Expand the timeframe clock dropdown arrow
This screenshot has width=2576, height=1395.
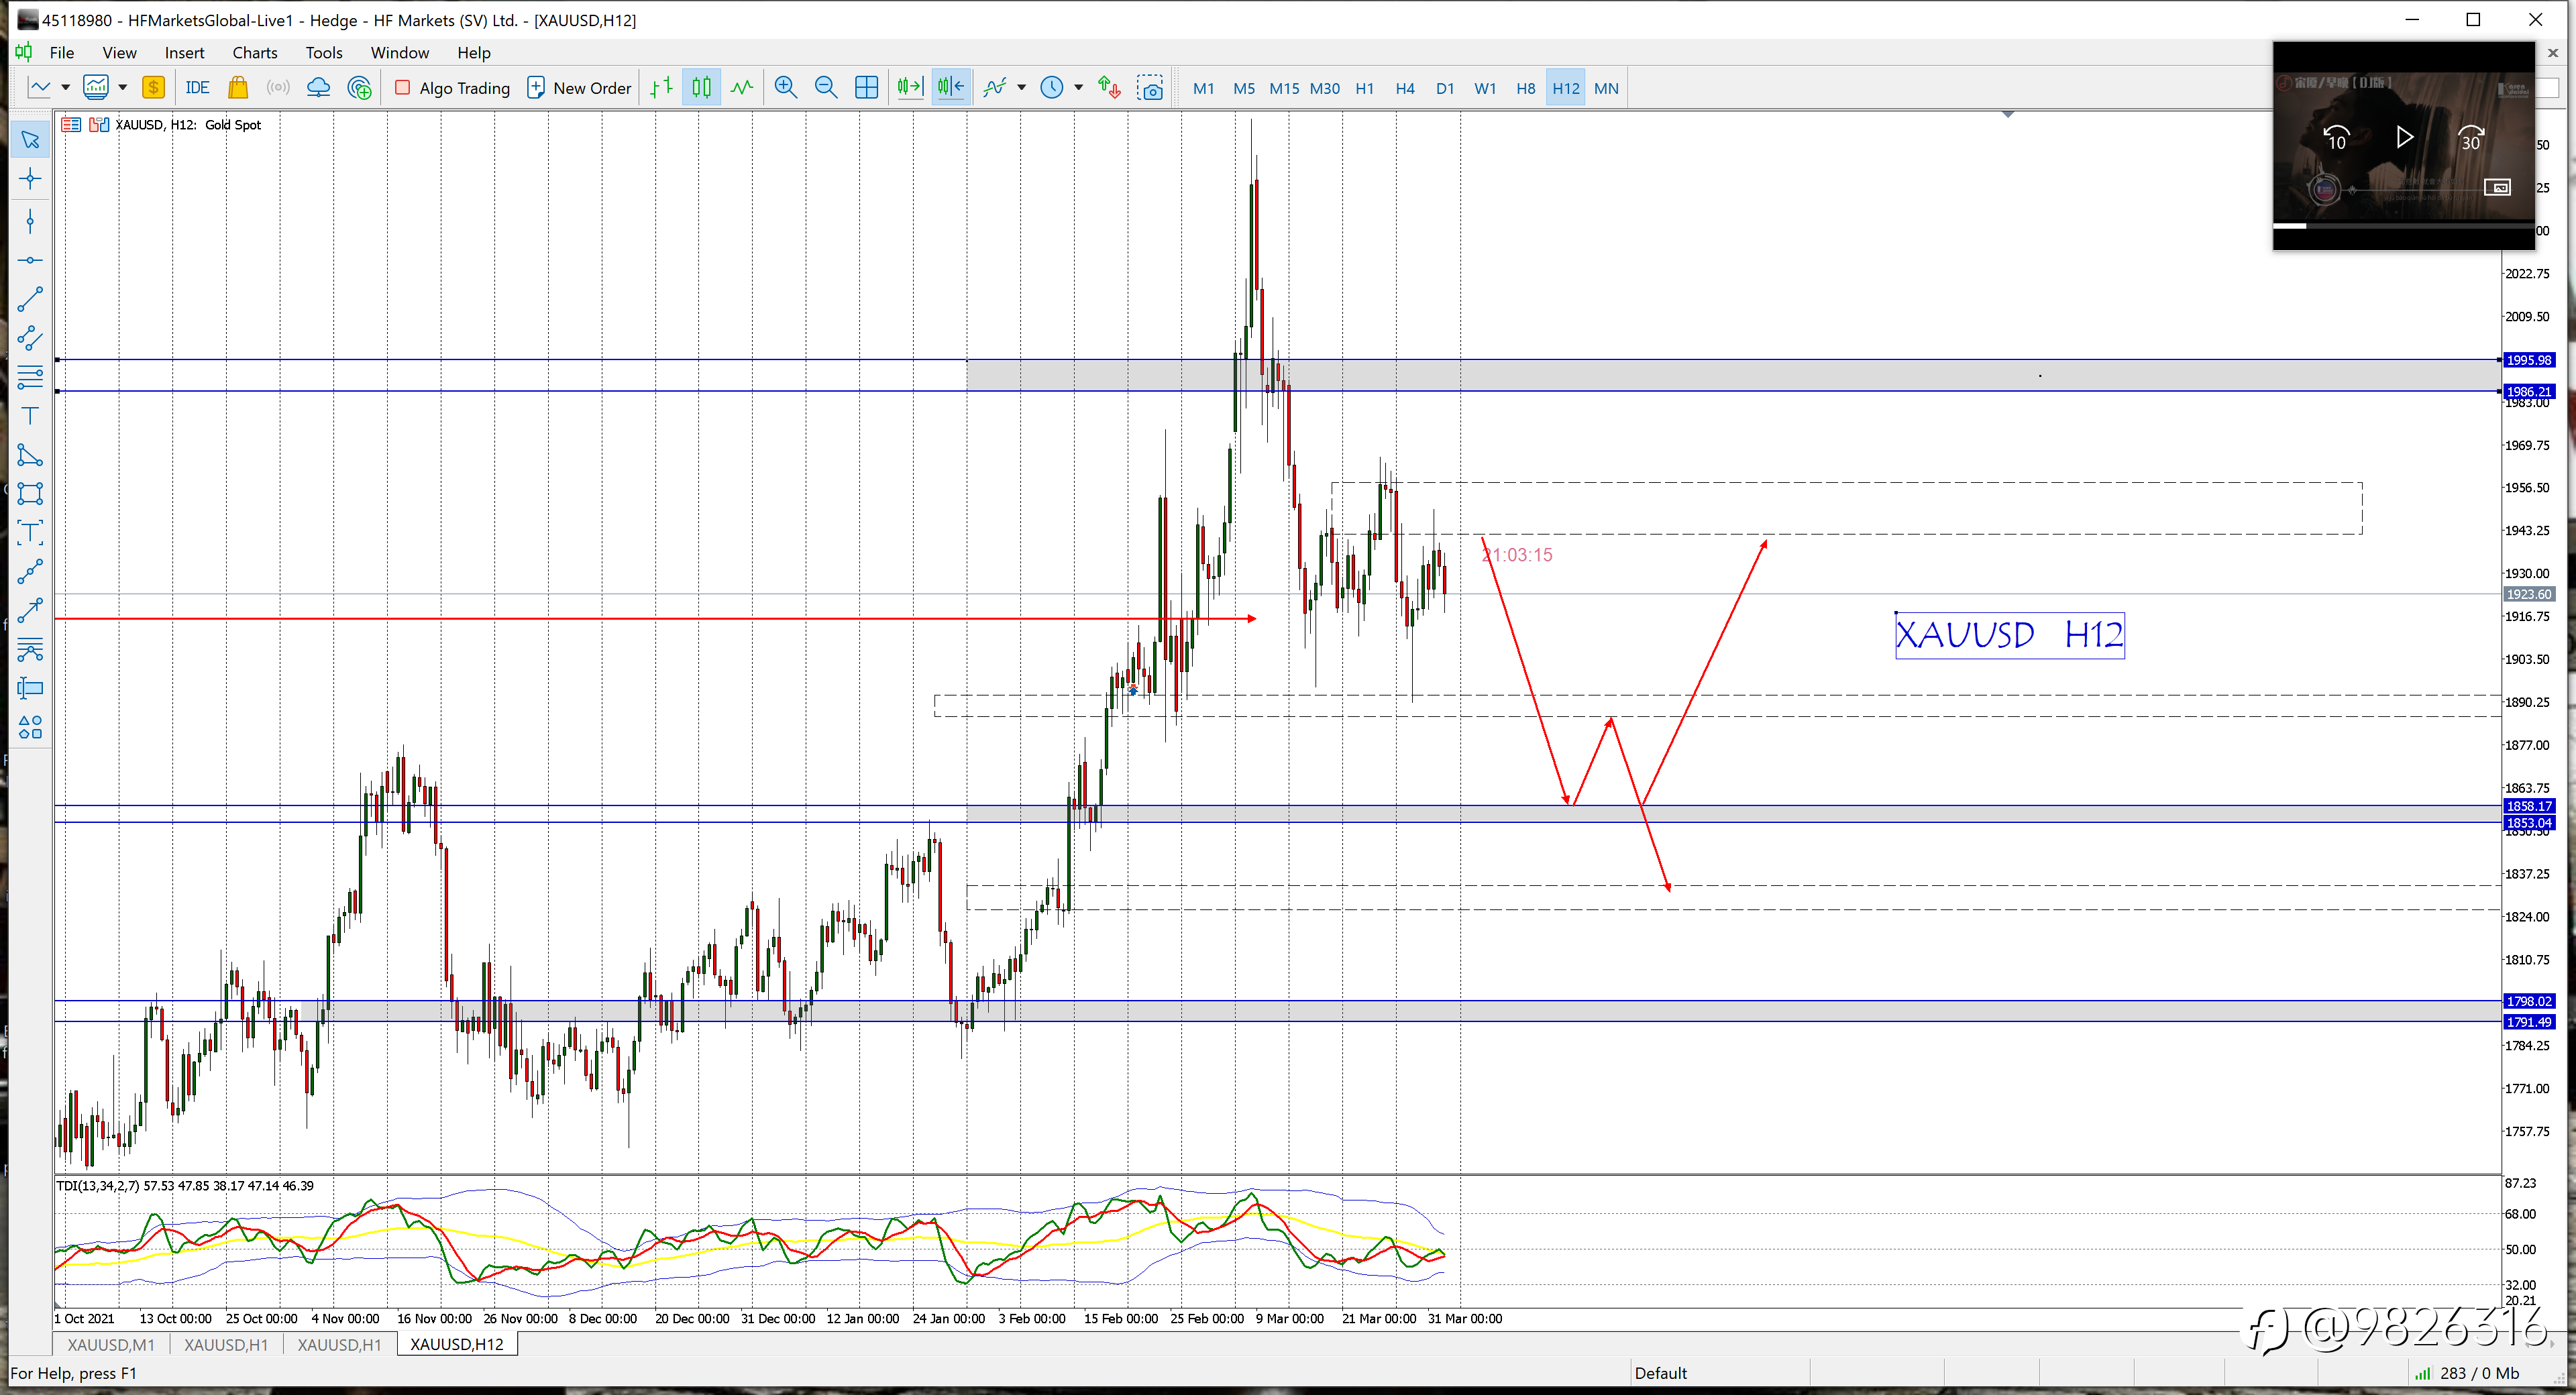(x=1078, y=88)
